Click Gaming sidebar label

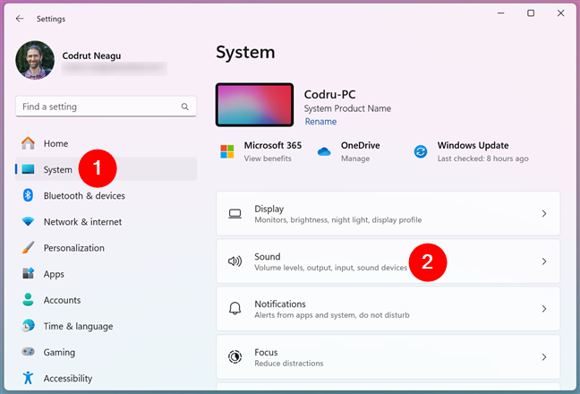[59, 352]
